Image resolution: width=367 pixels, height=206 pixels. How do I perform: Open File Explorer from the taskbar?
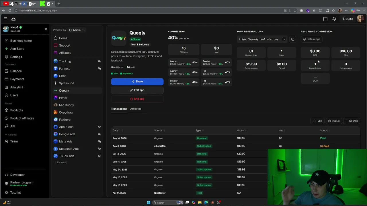200,203
